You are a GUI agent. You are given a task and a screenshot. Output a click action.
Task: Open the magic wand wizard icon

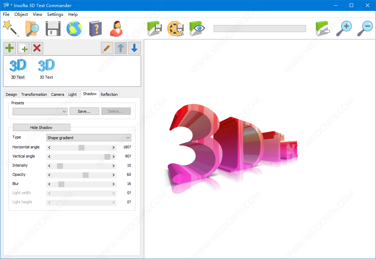click(x=11, y=29)
